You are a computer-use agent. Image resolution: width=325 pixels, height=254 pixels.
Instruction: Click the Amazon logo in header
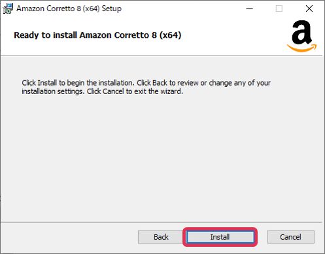(301, 36)
